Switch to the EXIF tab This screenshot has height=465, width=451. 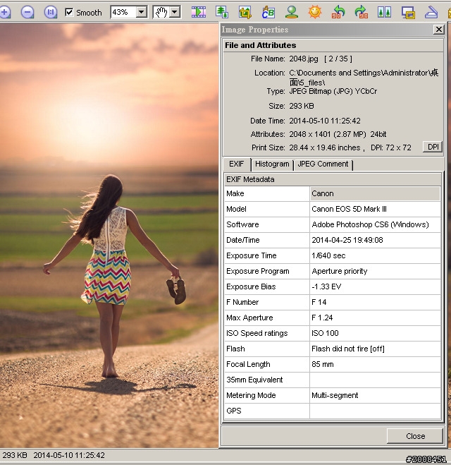click(236, 164)
